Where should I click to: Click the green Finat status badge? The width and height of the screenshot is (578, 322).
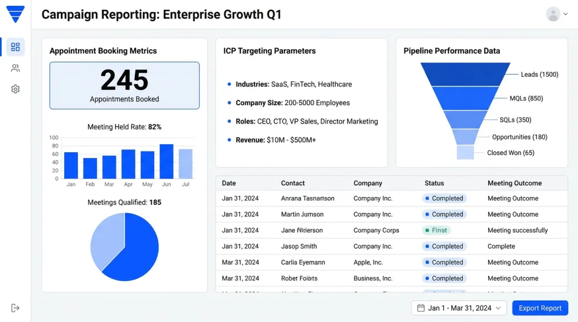coord(436,230)
